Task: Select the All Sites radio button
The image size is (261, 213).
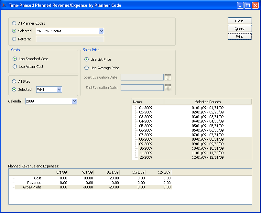Action: [14, 81]
